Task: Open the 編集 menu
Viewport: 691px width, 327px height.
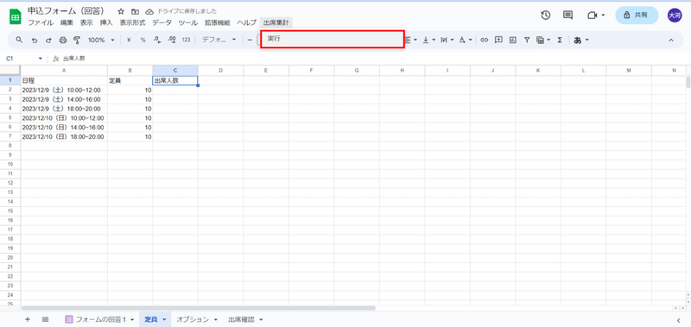Action: click(x=67, y=23)
